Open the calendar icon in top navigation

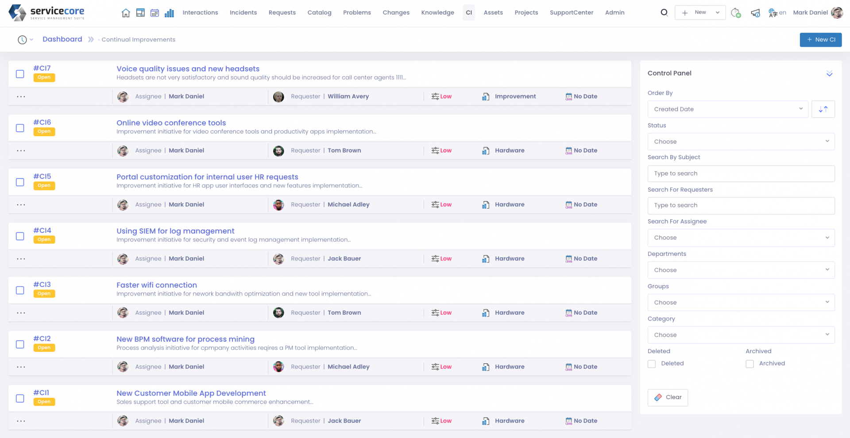155,13
